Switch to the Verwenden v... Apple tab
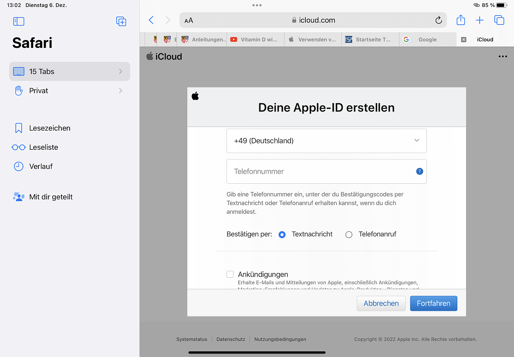The image size is (514, 357). point(313,40)
